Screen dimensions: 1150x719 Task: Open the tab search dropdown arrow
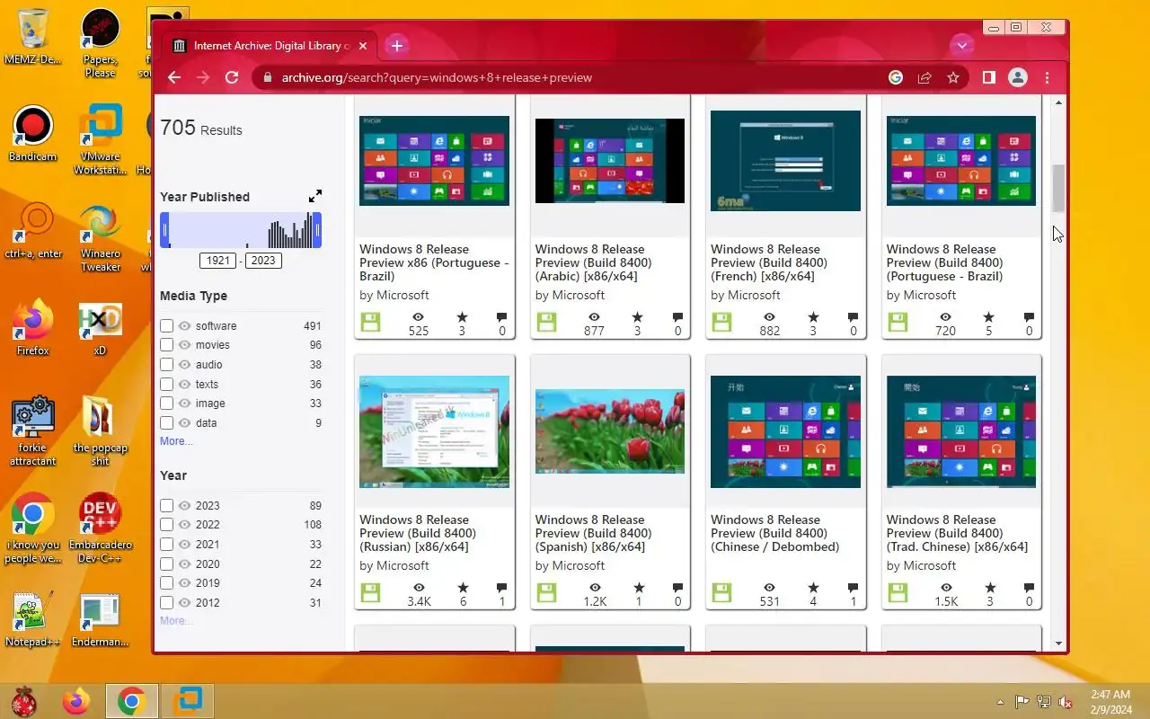click(x=962, y=46)
